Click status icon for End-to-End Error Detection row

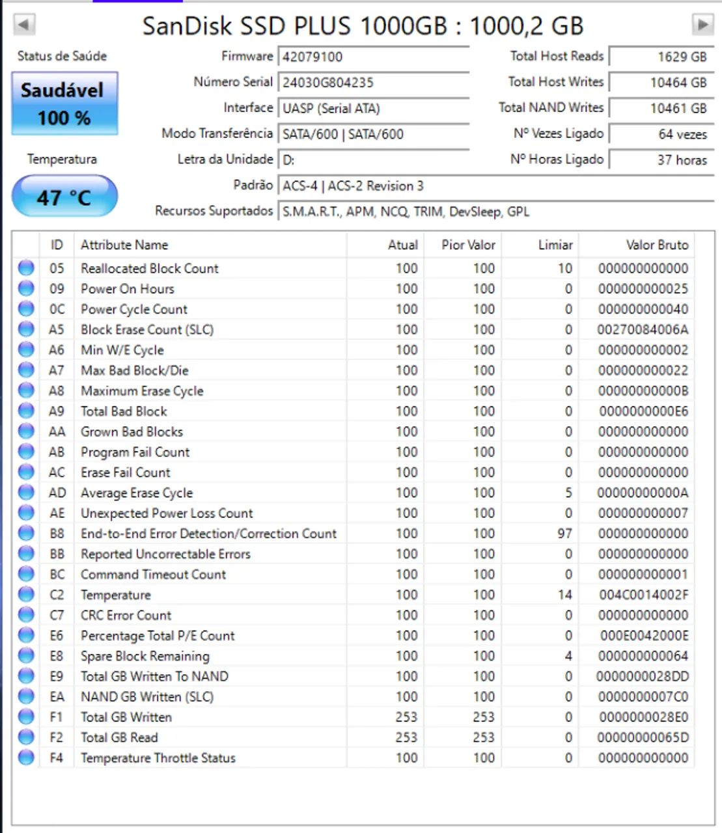(x=26, y=533)
